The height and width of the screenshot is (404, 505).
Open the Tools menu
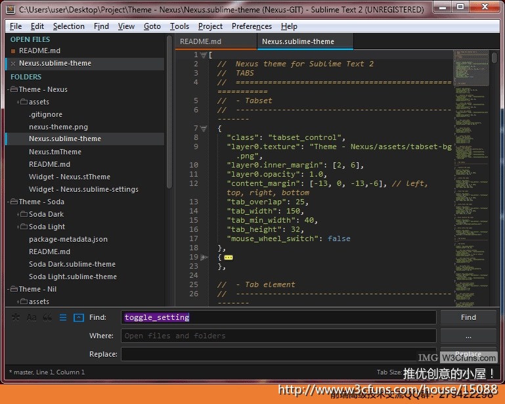click(x=179, y=26)
